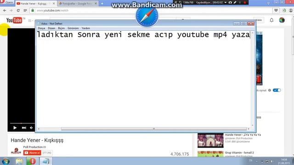The height and width of the screenshot is (165, 294).
Task: Close the Fotoğraflar browser tab
Action: coord(96,4)
